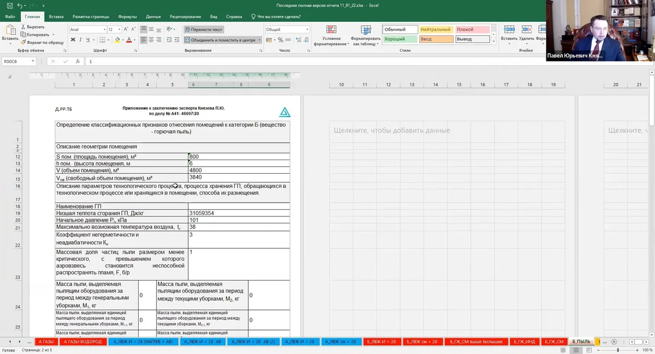Apply the Хороший cell style
This screenshot has width=655, height=354.
(x=400, y=39)
